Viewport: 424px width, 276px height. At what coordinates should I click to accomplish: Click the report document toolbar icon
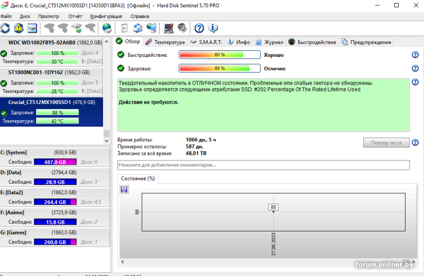coord(124,28)
